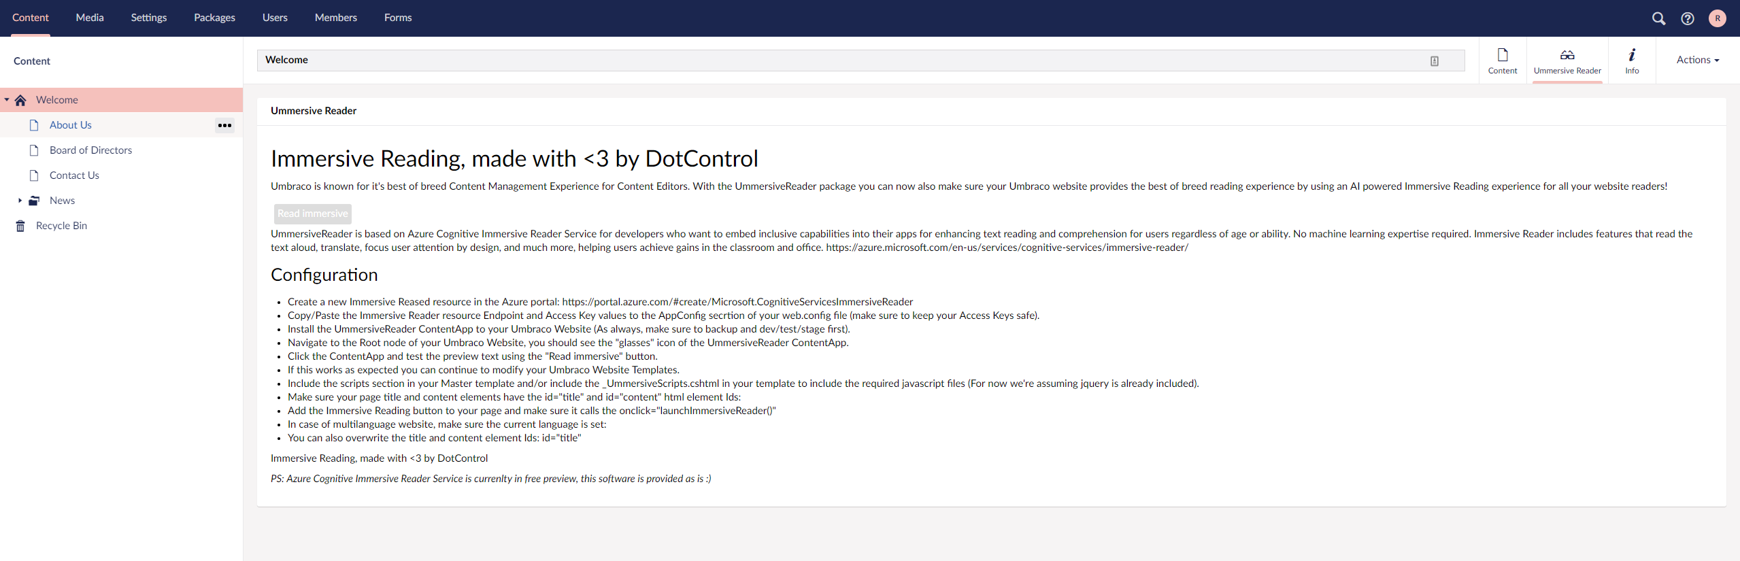
Task: Click the small icon inside name field
Action: pyautogui.click(x=1434, y=61)
